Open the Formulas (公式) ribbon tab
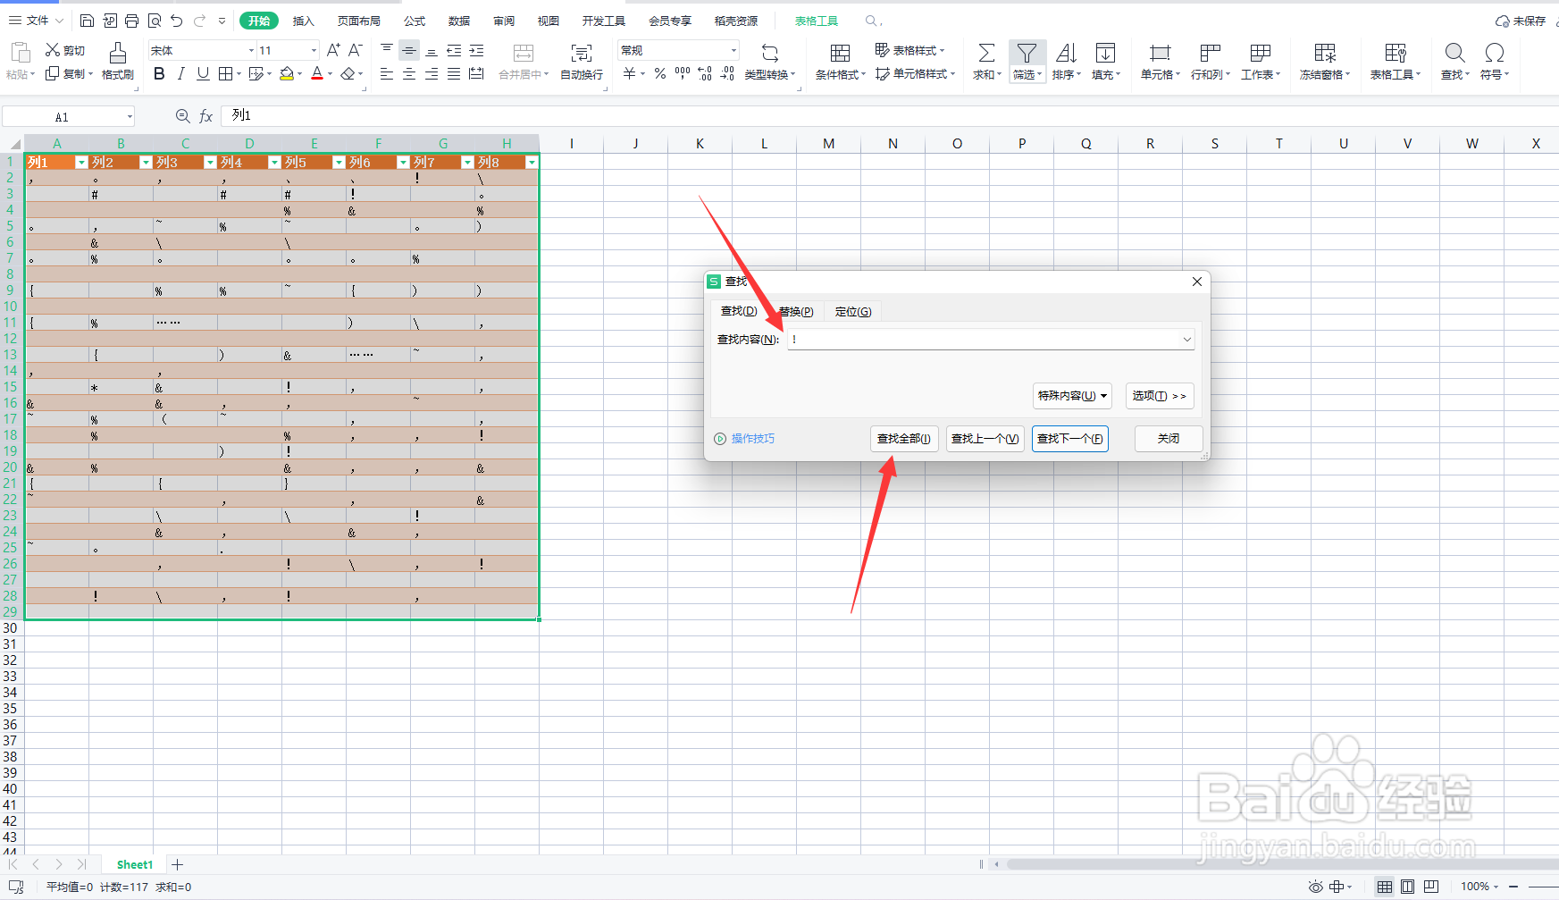The height and width of the screenshot is (900, 1559). pyautogui.click(x=415, y=21)
